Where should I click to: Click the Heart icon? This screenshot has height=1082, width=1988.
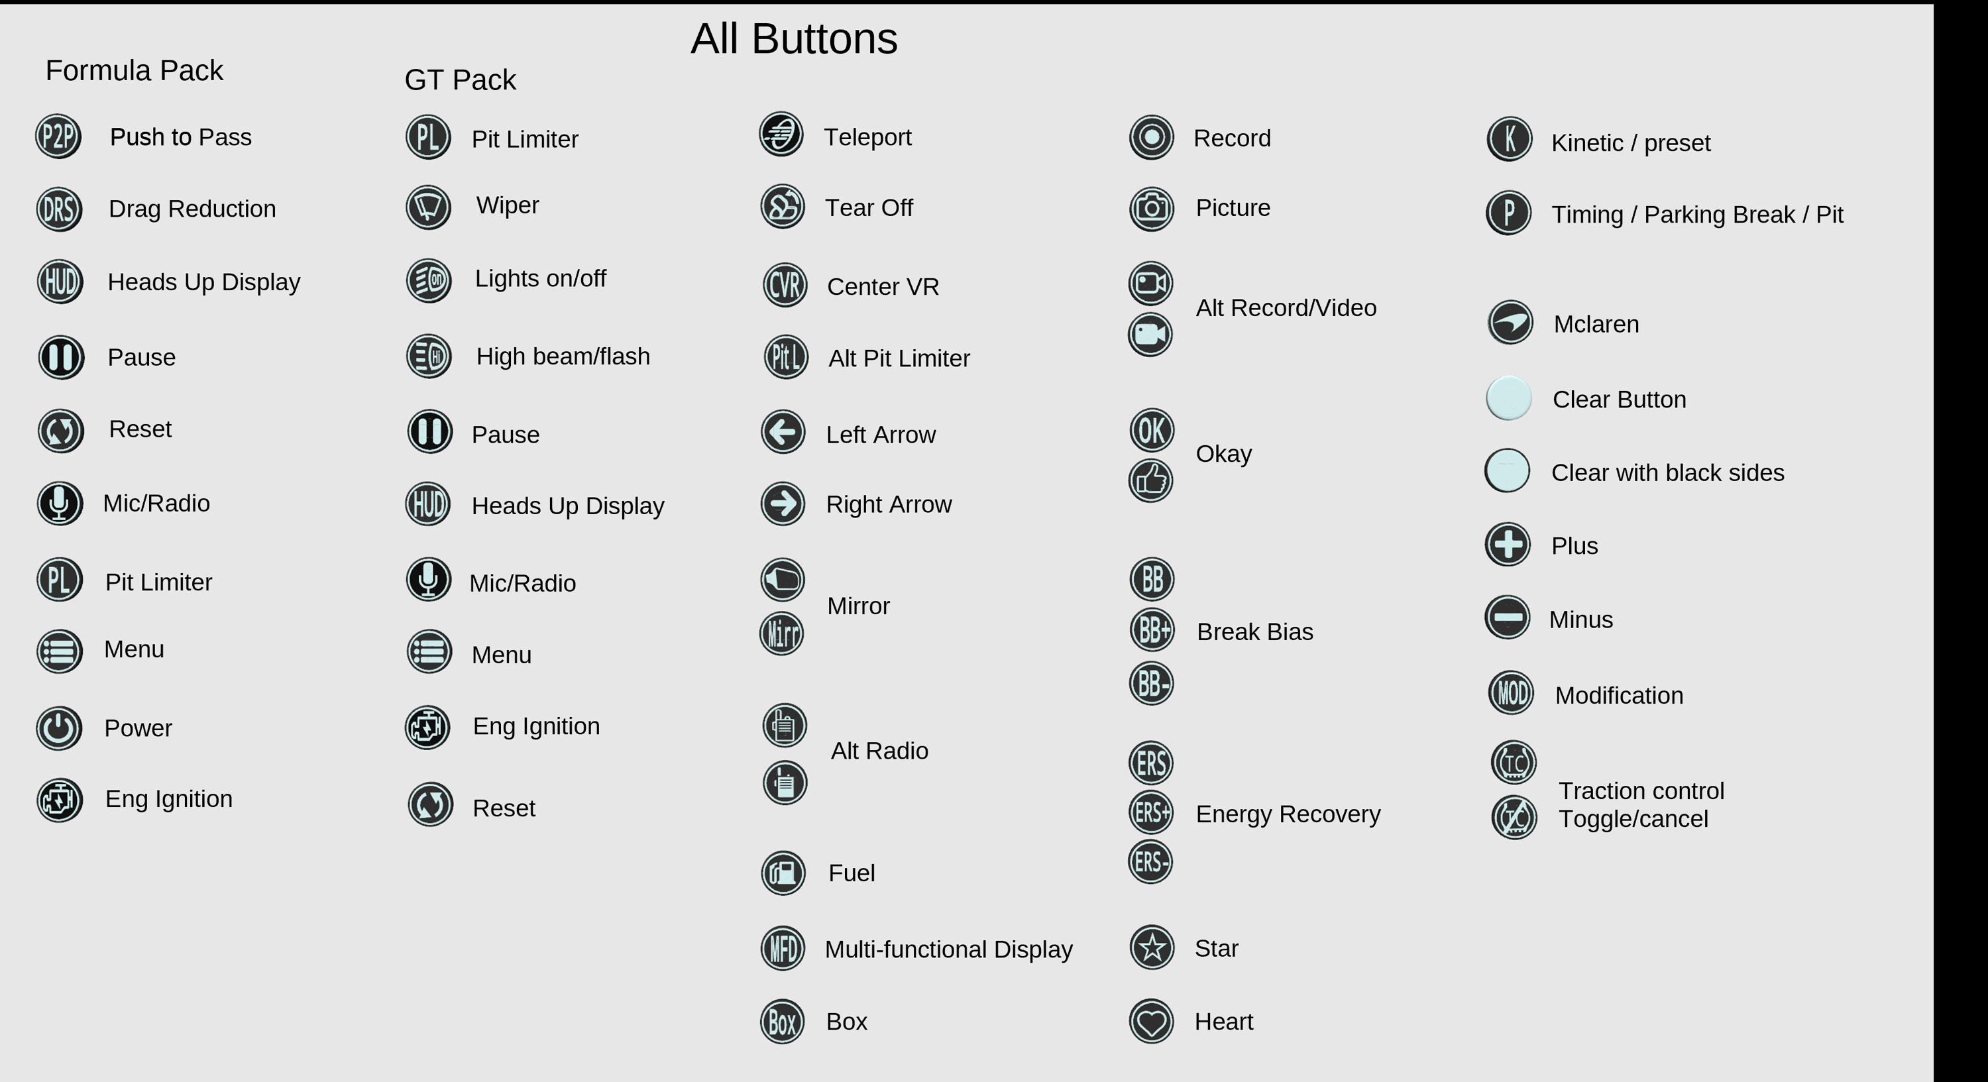pyautogui.click(x=1152, y=1021)
